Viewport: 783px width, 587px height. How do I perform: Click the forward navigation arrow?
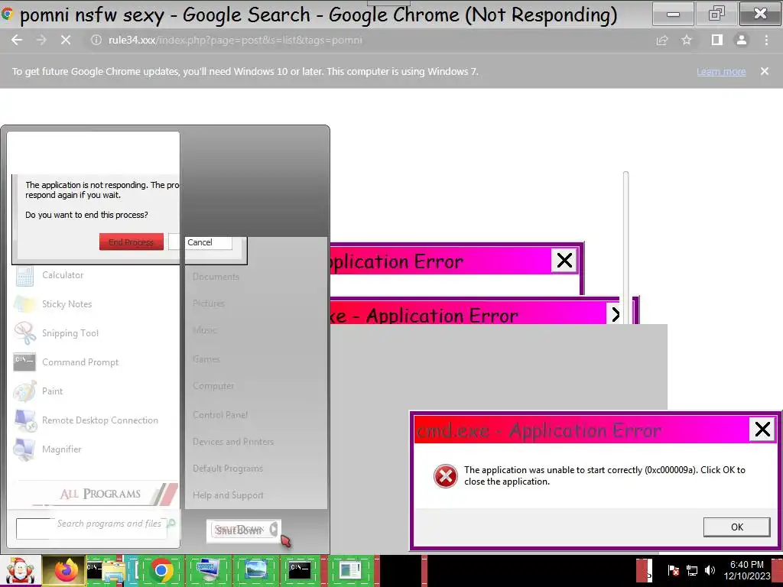tap(41, 41)
